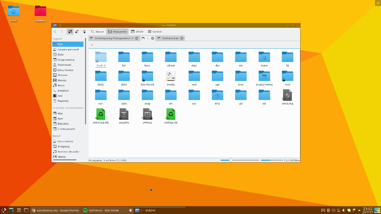
Task: Select the .Trash-0 folder
Action: (101, 59)
